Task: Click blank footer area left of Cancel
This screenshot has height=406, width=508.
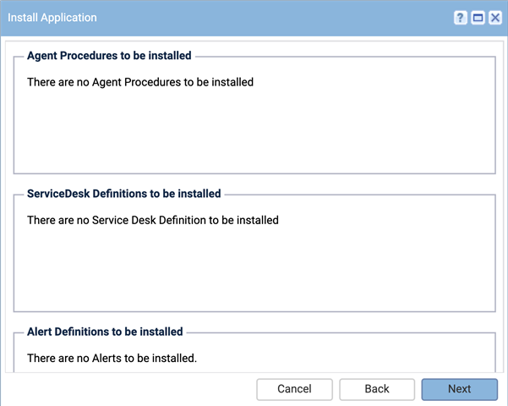Action: coord(129,389)
